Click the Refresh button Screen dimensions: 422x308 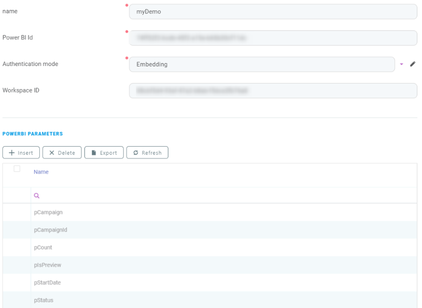click(x=147, y=153)
